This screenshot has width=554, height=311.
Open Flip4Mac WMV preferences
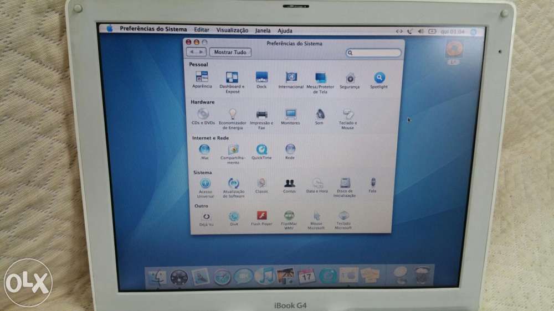(289, 220)
